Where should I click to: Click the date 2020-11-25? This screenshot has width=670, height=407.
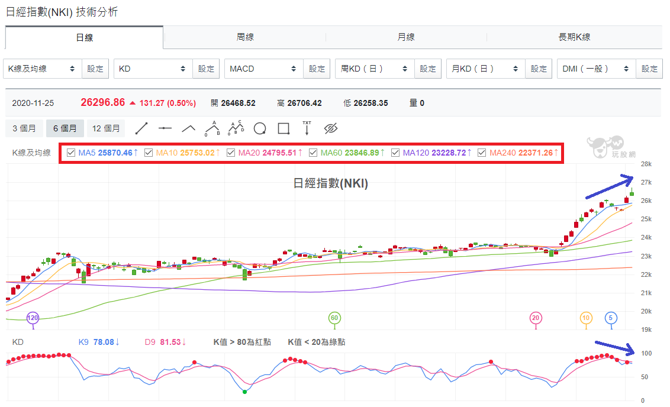tap(33, 103)
